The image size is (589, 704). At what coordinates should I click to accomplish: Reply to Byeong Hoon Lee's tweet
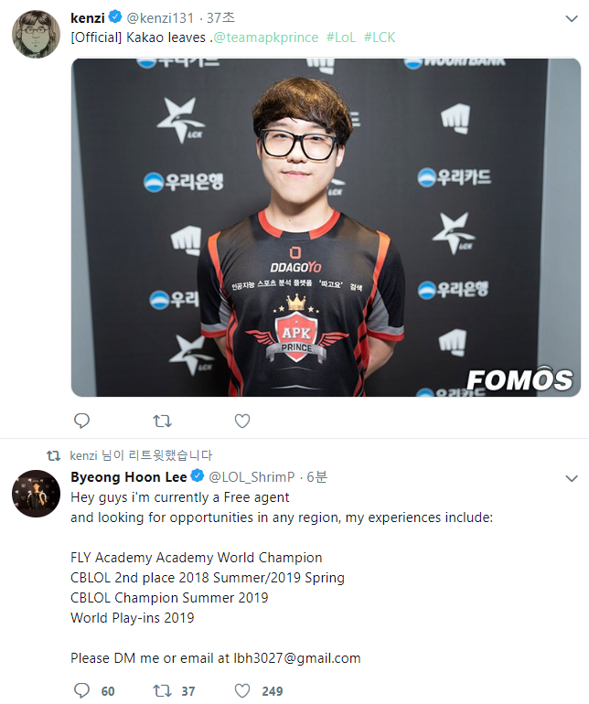point(81,690)
